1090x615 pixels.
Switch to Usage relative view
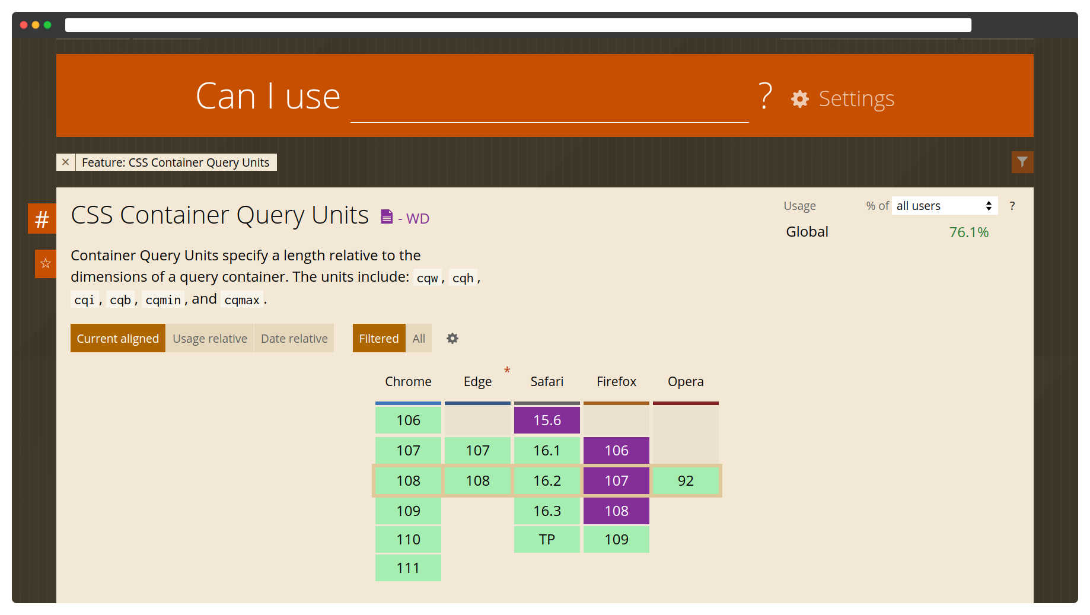209,338
